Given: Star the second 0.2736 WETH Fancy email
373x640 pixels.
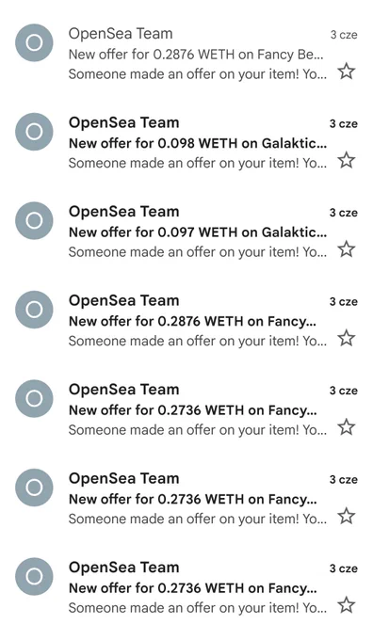Looking at the screenshot, I should click(x=347, y=516).
